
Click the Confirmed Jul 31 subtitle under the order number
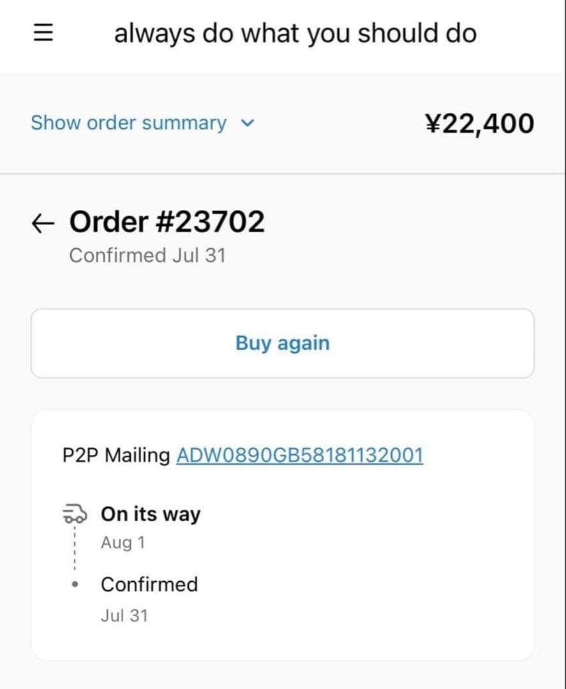point(147,256)
